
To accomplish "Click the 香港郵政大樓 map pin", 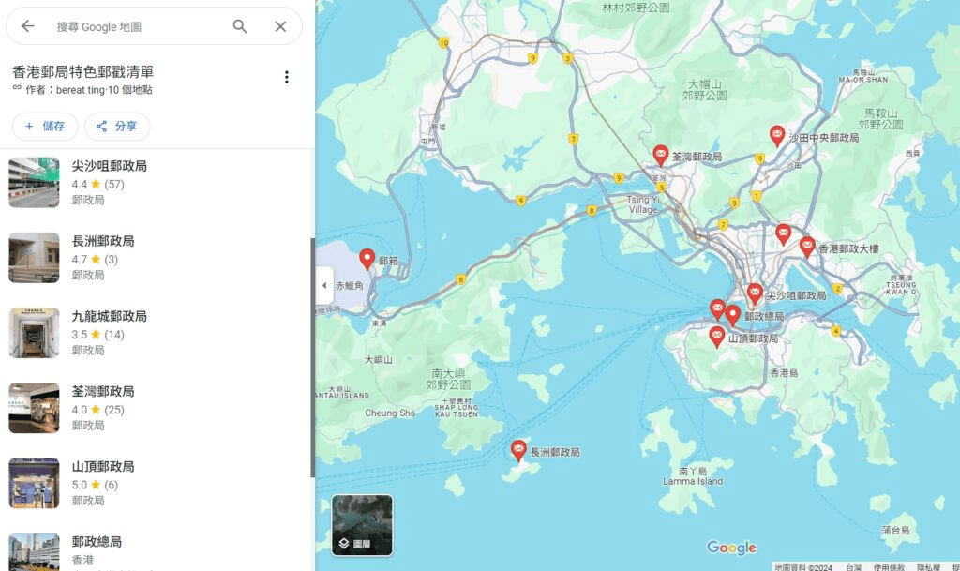I will [x=807, y=247].
